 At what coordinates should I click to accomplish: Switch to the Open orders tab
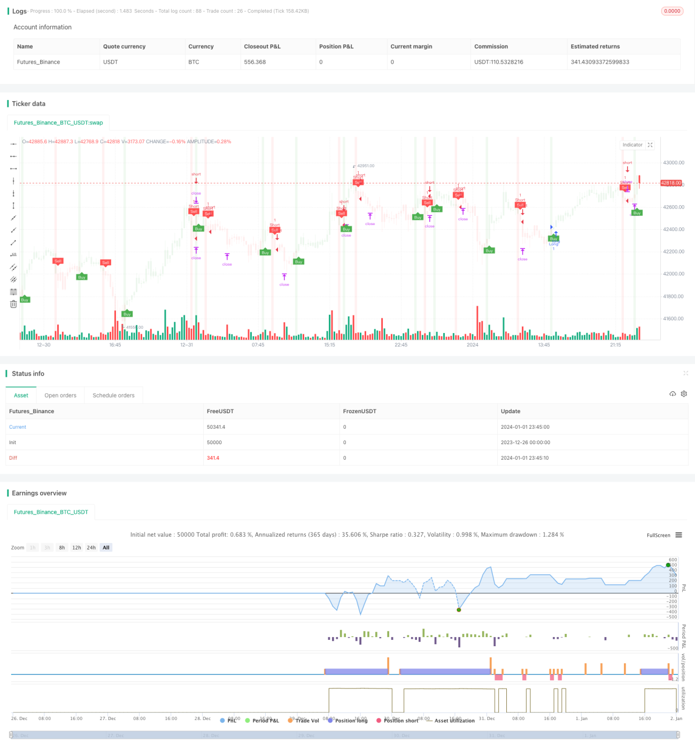point(60,396)
